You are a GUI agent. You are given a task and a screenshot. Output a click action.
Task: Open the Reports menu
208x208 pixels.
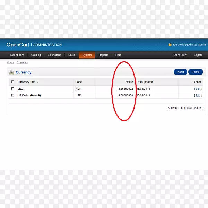click(103, 55)
